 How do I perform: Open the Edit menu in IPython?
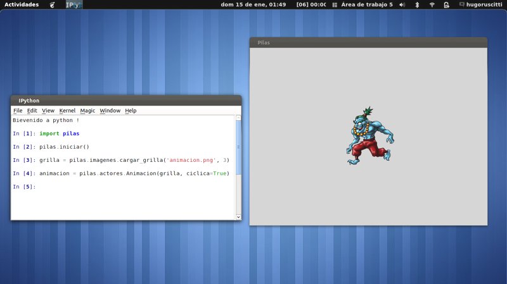[32, 110]
